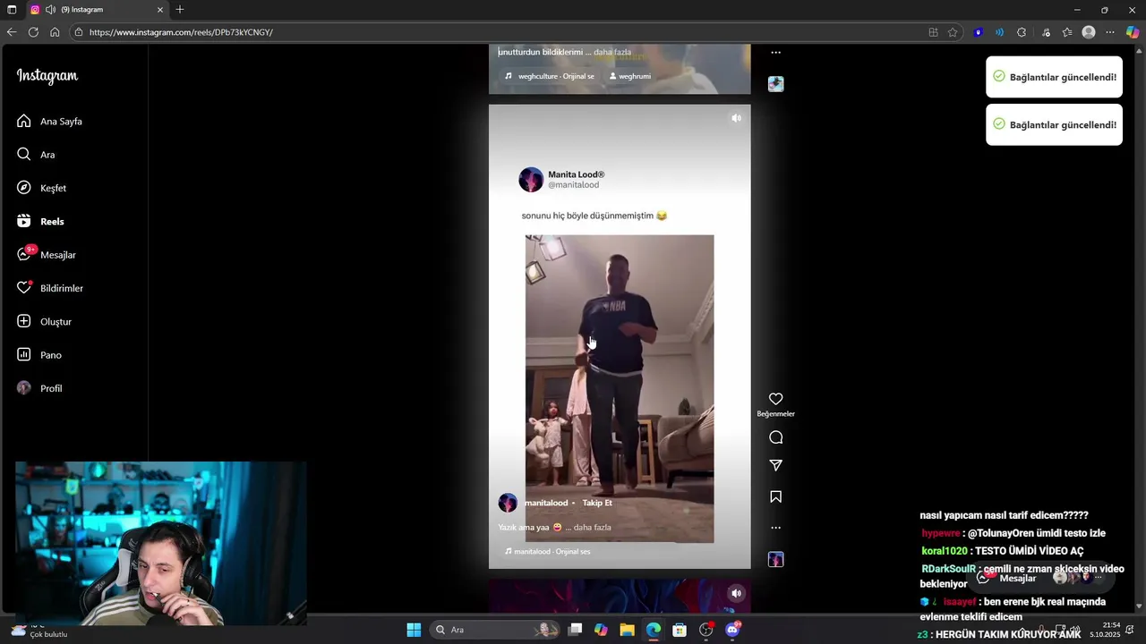Image resolution: width=1146 pixels, height=644 pixels.
Task: Open the floating Mesajlar chat pill
Action: click(1039, 578)
